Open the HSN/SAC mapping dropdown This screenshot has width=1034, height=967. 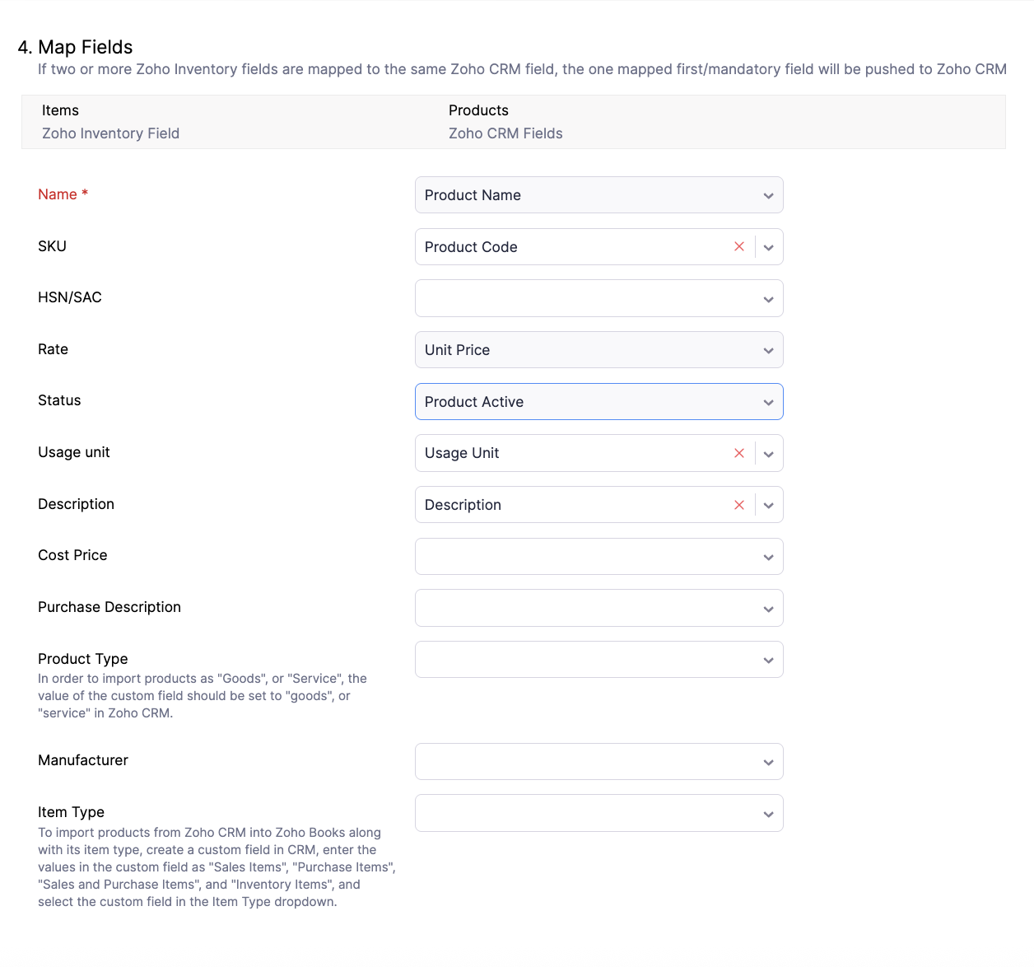click(x=599, y=298)
